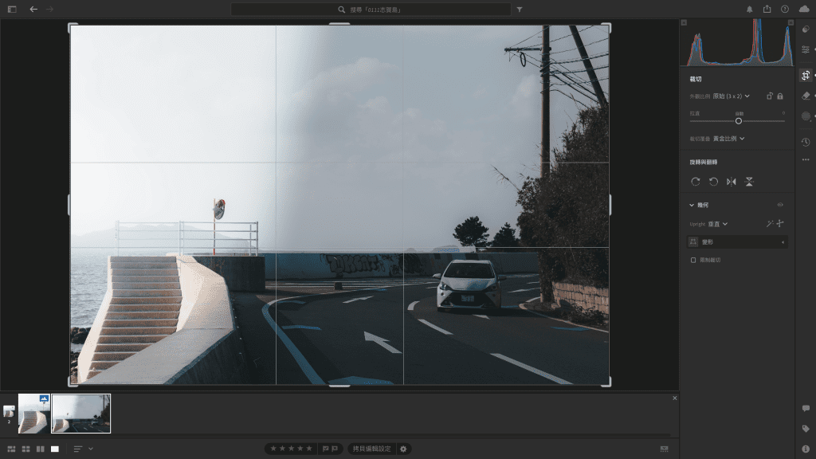816x459 pixels.
Task: Toggle the 限制裁切 checkbox
Action: [x=693, y=260]
